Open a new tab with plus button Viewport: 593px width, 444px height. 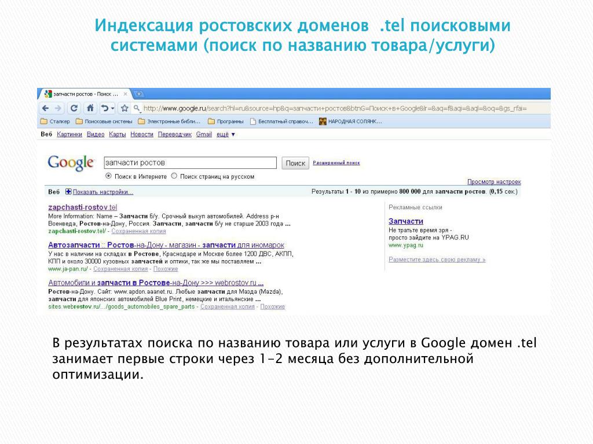click(139, 94)
